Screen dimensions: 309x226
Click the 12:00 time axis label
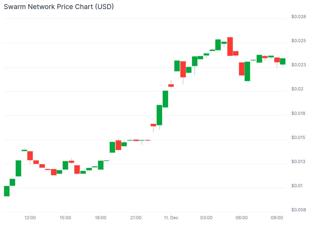30,218
